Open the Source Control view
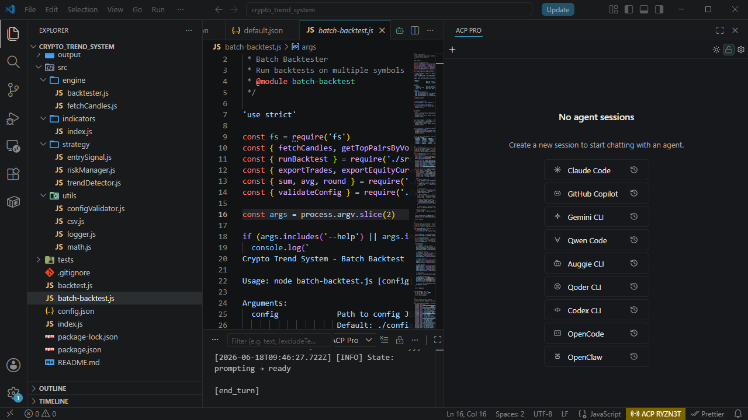Image resolution: width=748 pixels, height=420 pixels. 13,89
